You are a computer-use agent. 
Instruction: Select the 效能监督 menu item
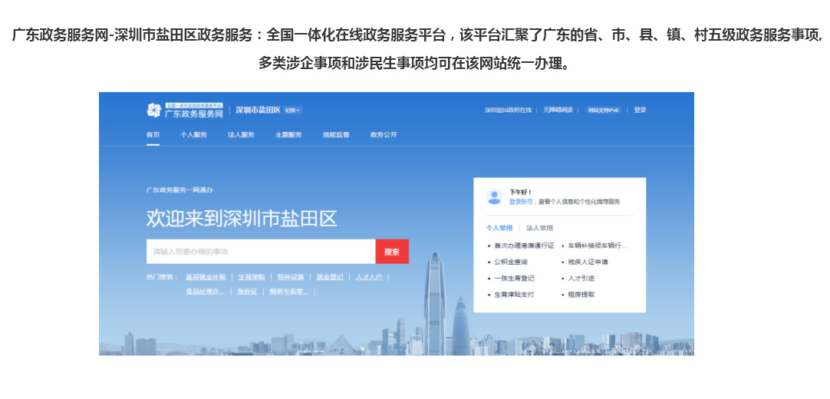tap(336, 135)
